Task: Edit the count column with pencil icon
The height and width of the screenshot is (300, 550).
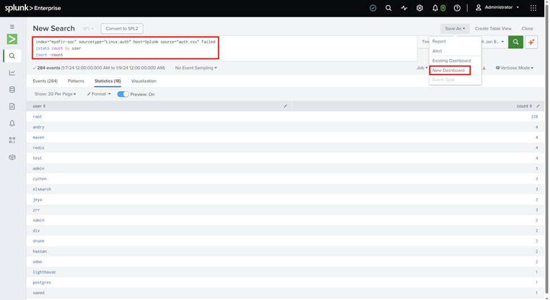Action: click(538, 106)
